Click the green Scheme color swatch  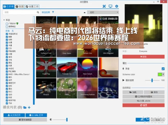tap(160, 74)
